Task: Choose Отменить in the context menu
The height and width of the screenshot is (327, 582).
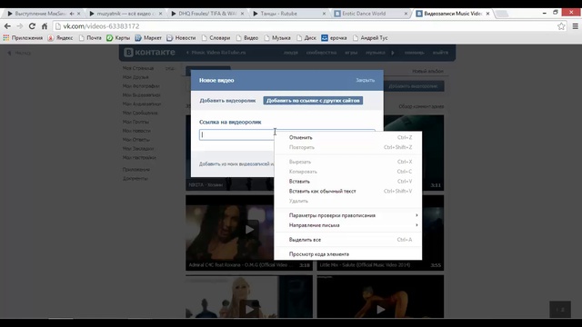Action: point(347,137)
